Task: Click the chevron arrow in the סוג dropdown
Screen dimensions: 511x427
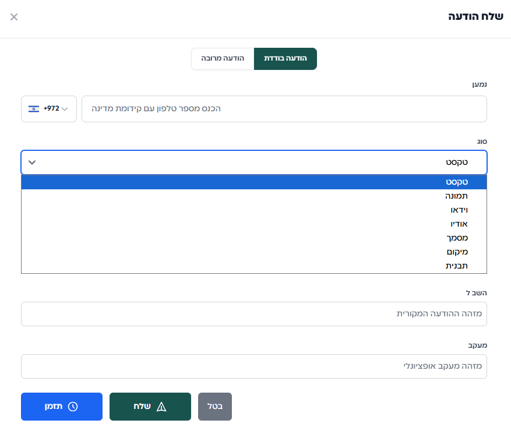Action: [x=32, y=163]
